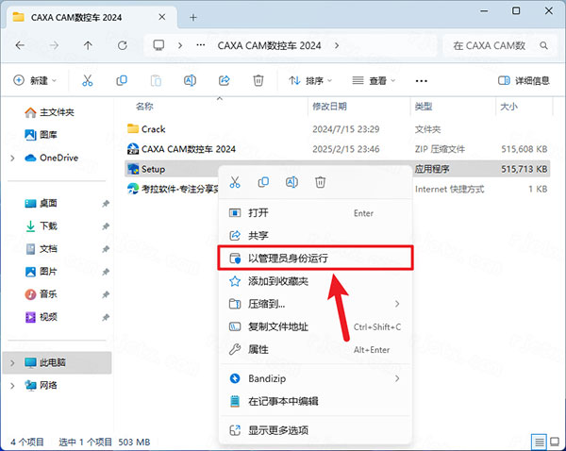The height and width of the screenshot is (451, 566).
Task: Click the CAXA CAM数控车 2024 breadcrumb
Action: coord(269,45)
